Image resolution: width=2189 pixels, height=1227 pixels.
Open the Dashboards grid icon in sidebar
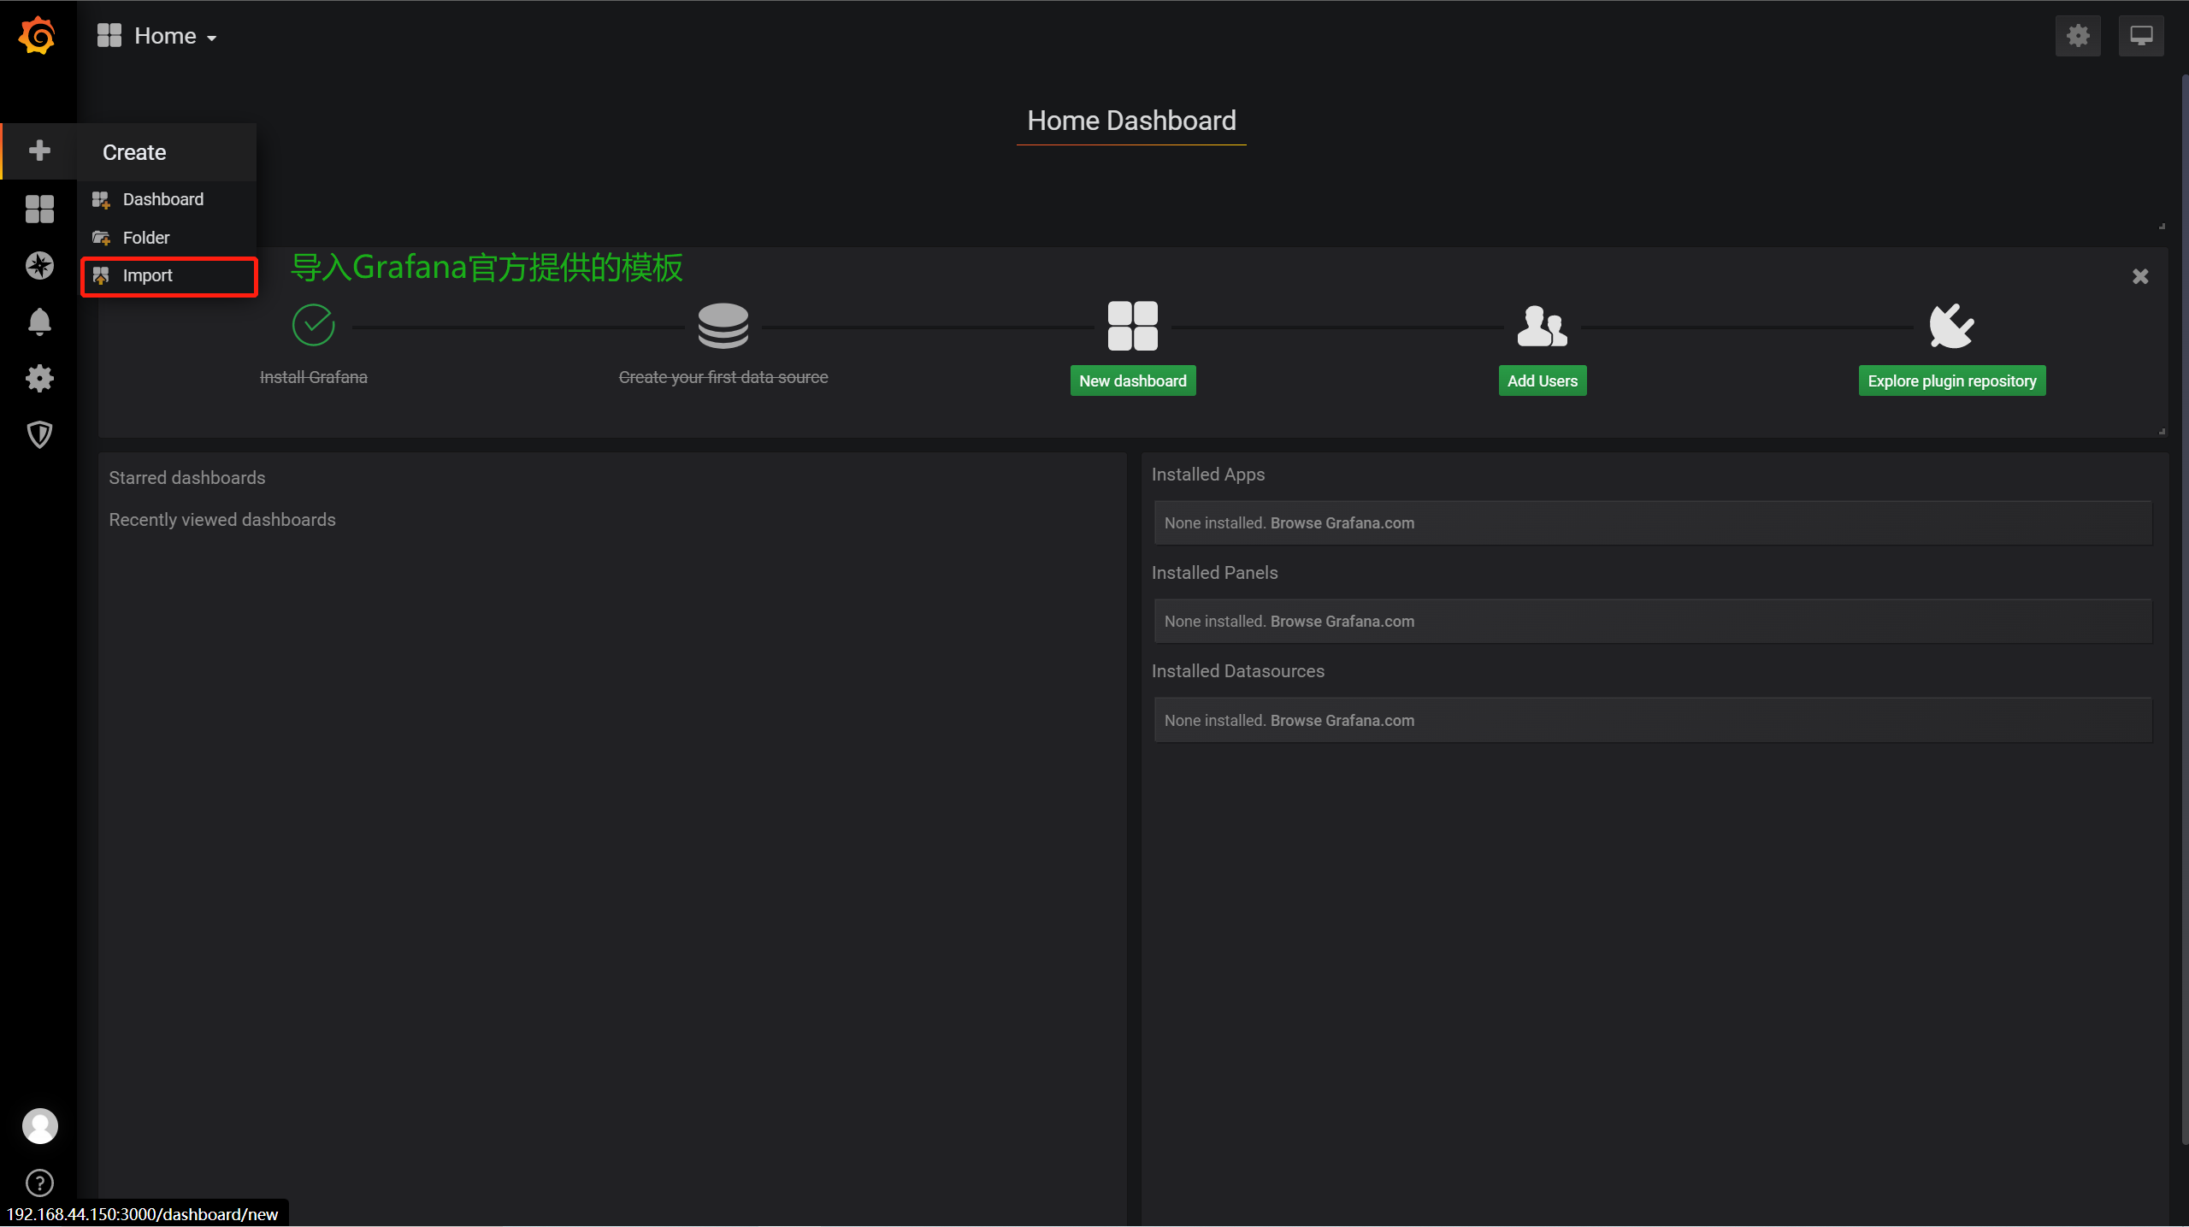[x=39, y=209]
